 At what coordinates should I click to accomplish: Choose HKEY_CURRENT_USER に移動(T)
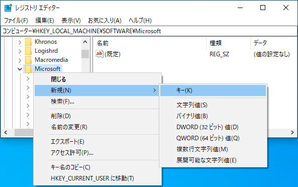click(96, 178)
